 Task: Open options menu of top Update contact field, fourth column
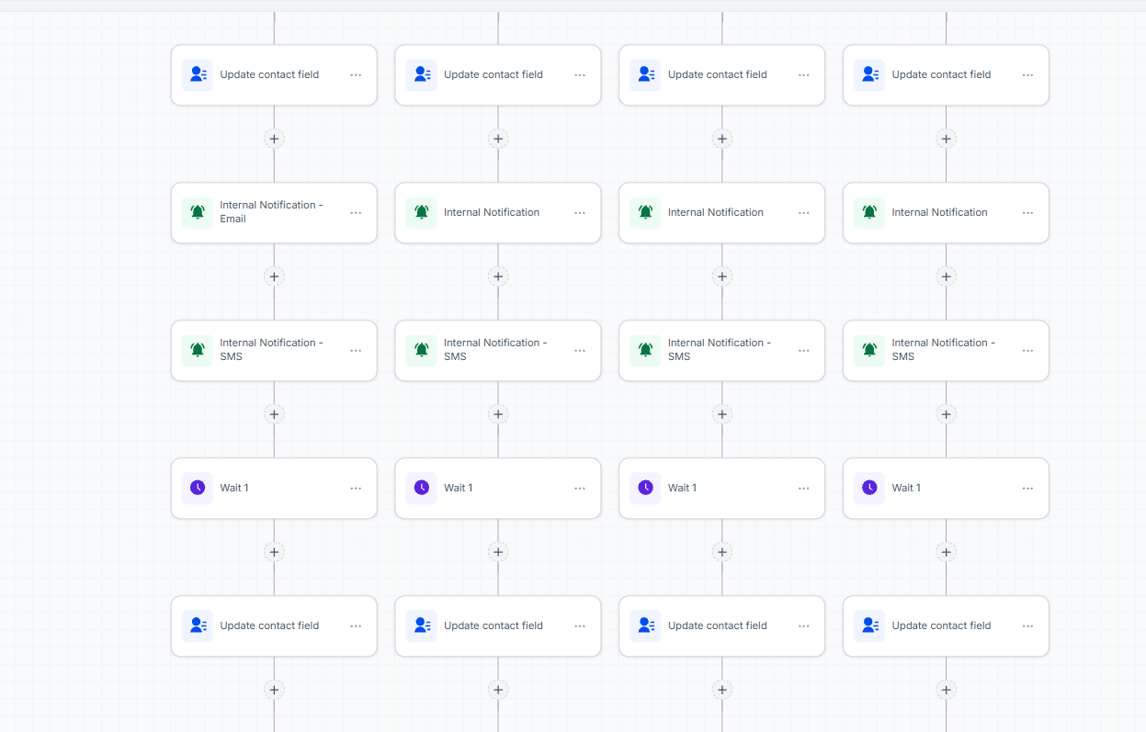point(1028,74)
